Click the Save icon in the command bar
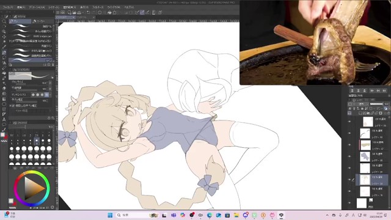 (x=79, y=12)
